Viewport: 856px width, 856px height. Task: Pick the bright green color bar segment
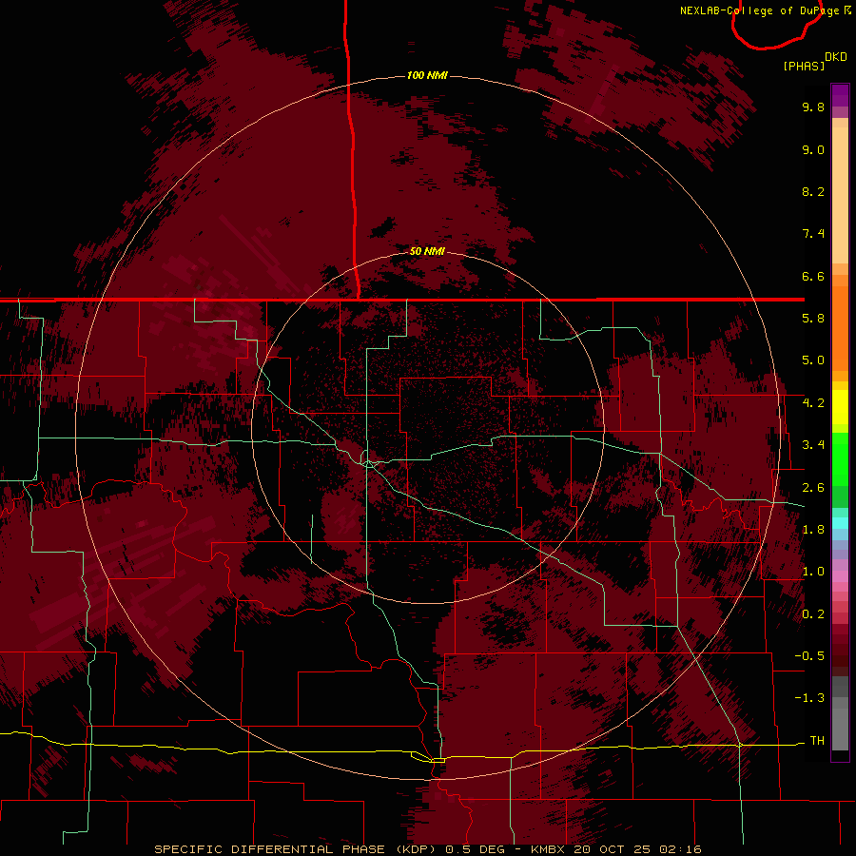click(x=840, y=458)
